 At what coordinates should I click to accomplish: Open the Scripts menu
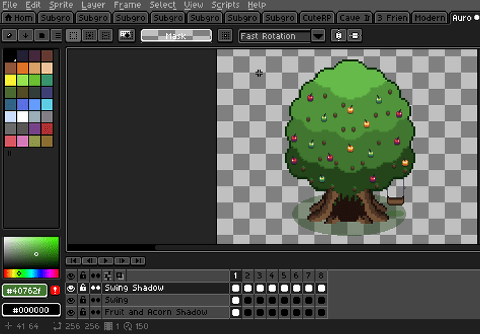click(x=225, y=5)
